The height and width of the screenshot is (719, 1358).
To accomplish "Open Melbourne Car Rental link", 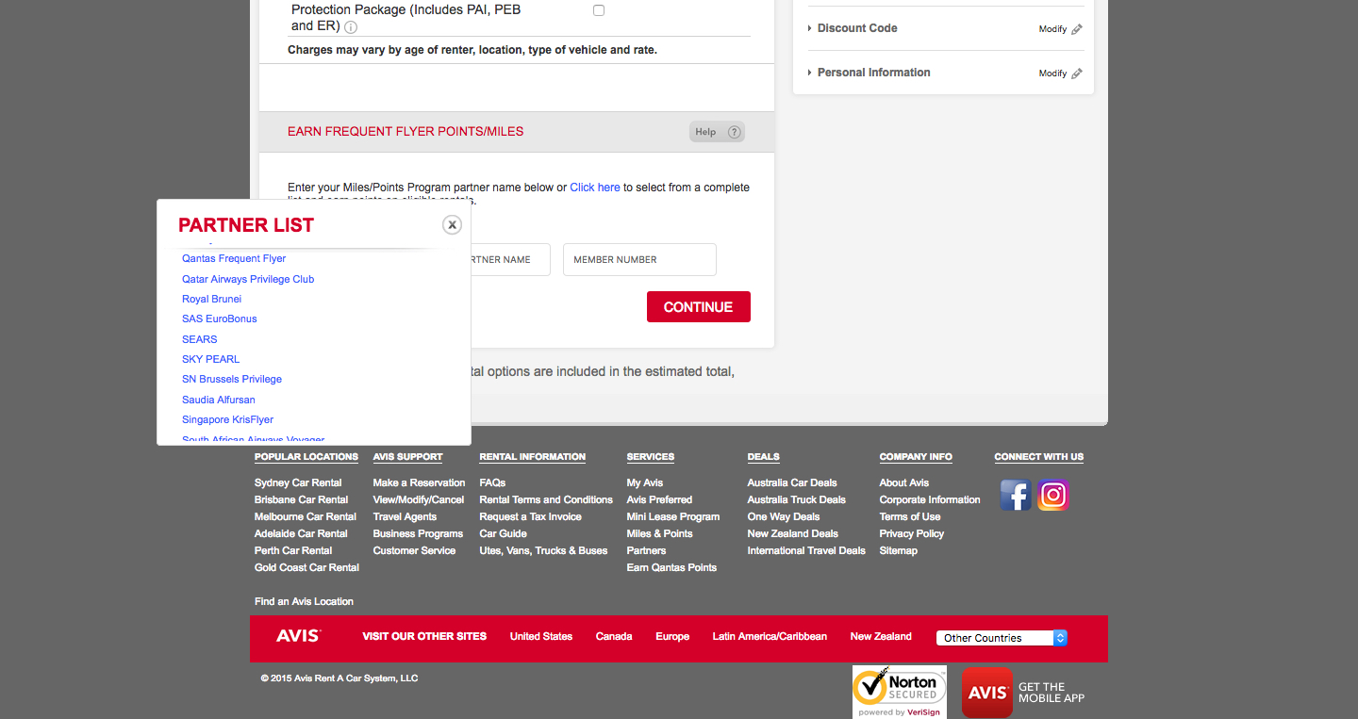I will [306, 516].
